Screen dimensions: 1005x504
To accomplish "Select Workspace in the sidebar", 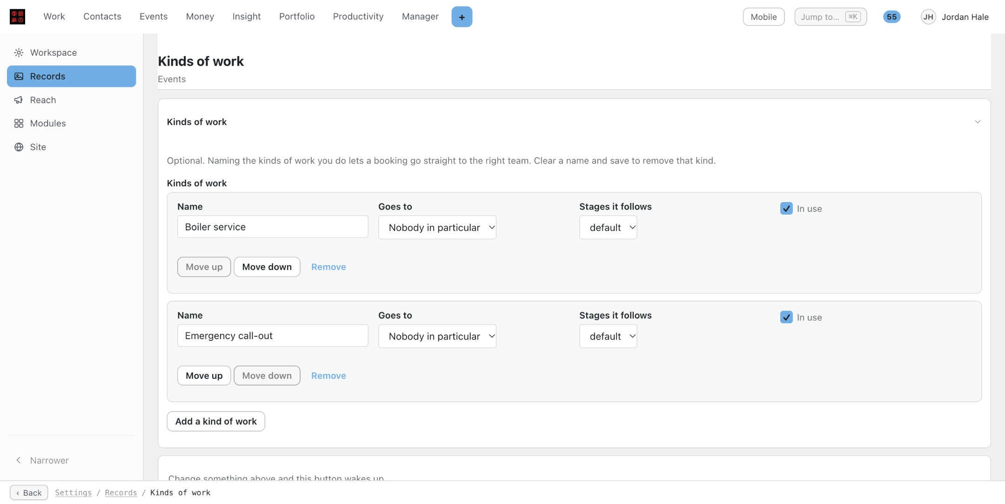I will (71, 52).
